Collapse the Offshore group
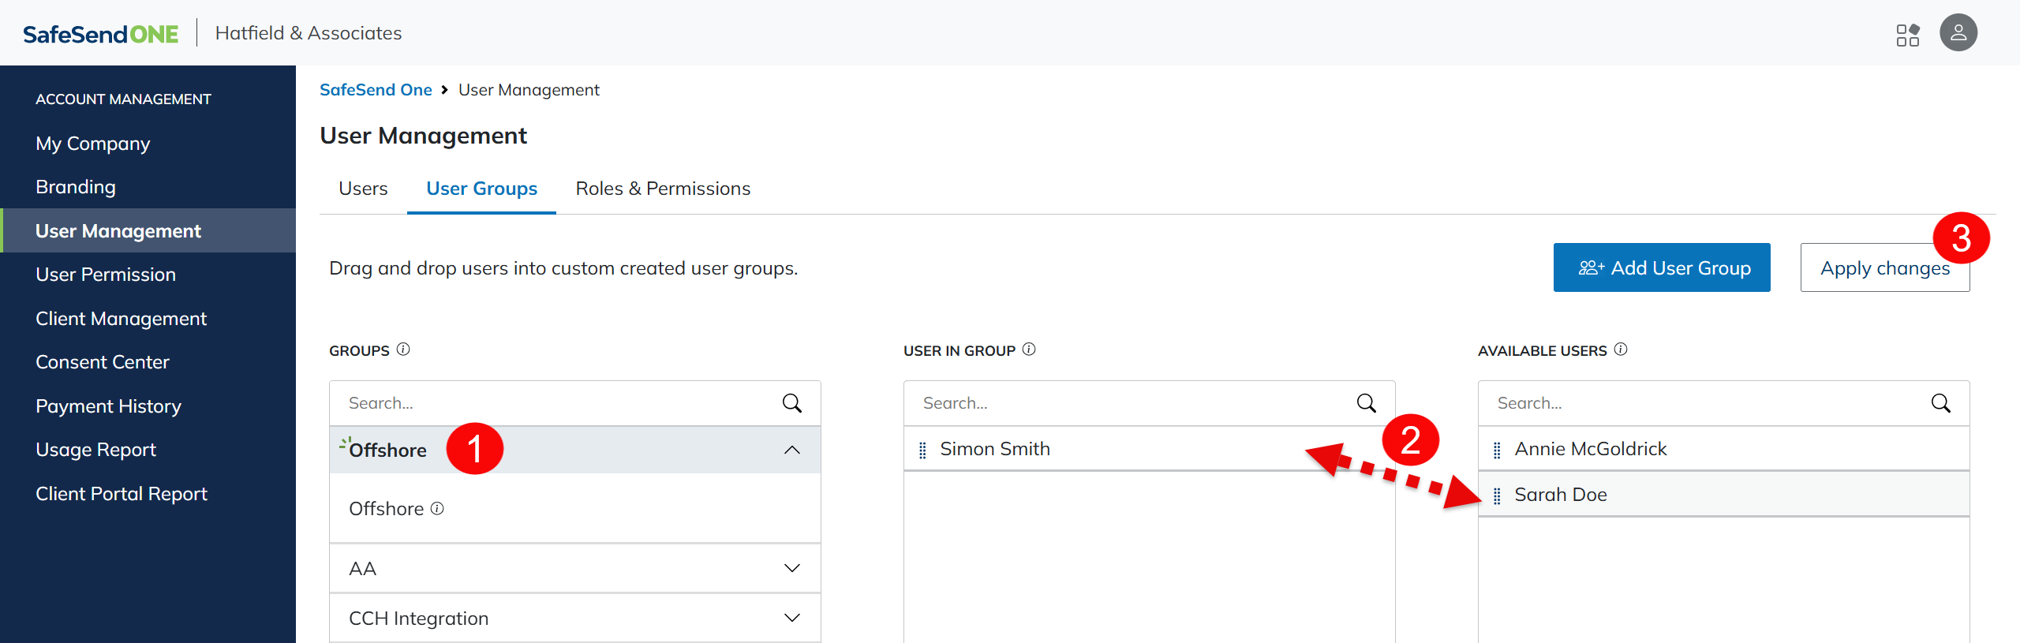Screen dimensions: 2020x643 coord(791,450)
